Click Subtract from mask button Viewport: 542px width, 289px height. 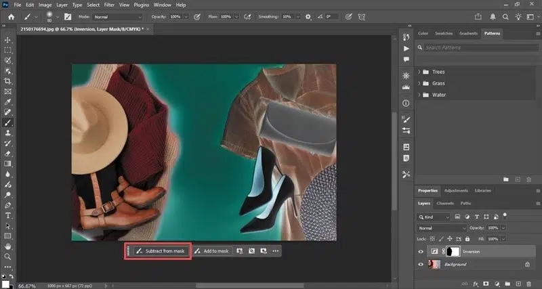click(161, 251)
